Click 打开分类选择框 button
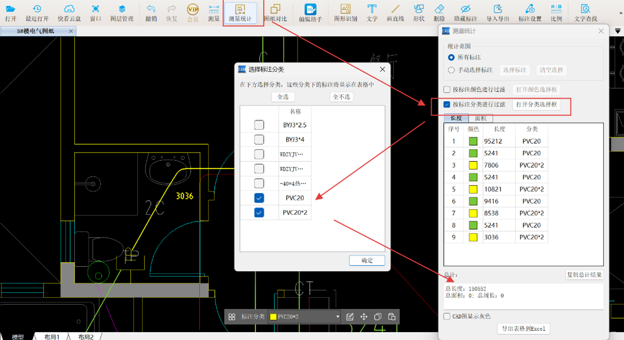The image size is (624, 340). point(536,105)
